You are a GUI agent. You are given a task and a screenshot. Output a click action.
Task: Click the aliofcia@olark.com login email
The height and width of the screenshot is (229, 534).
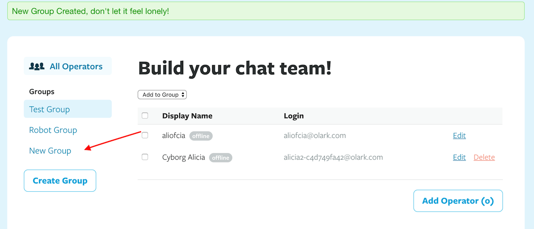click(315, 135)
